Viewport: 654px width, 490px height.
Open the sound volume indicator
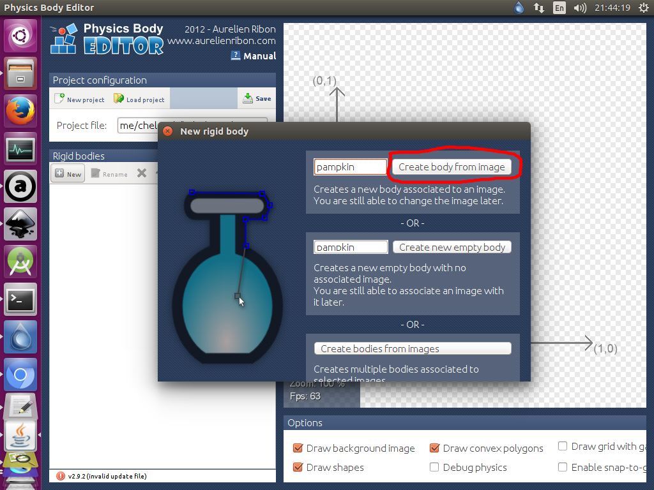[580, 8]
